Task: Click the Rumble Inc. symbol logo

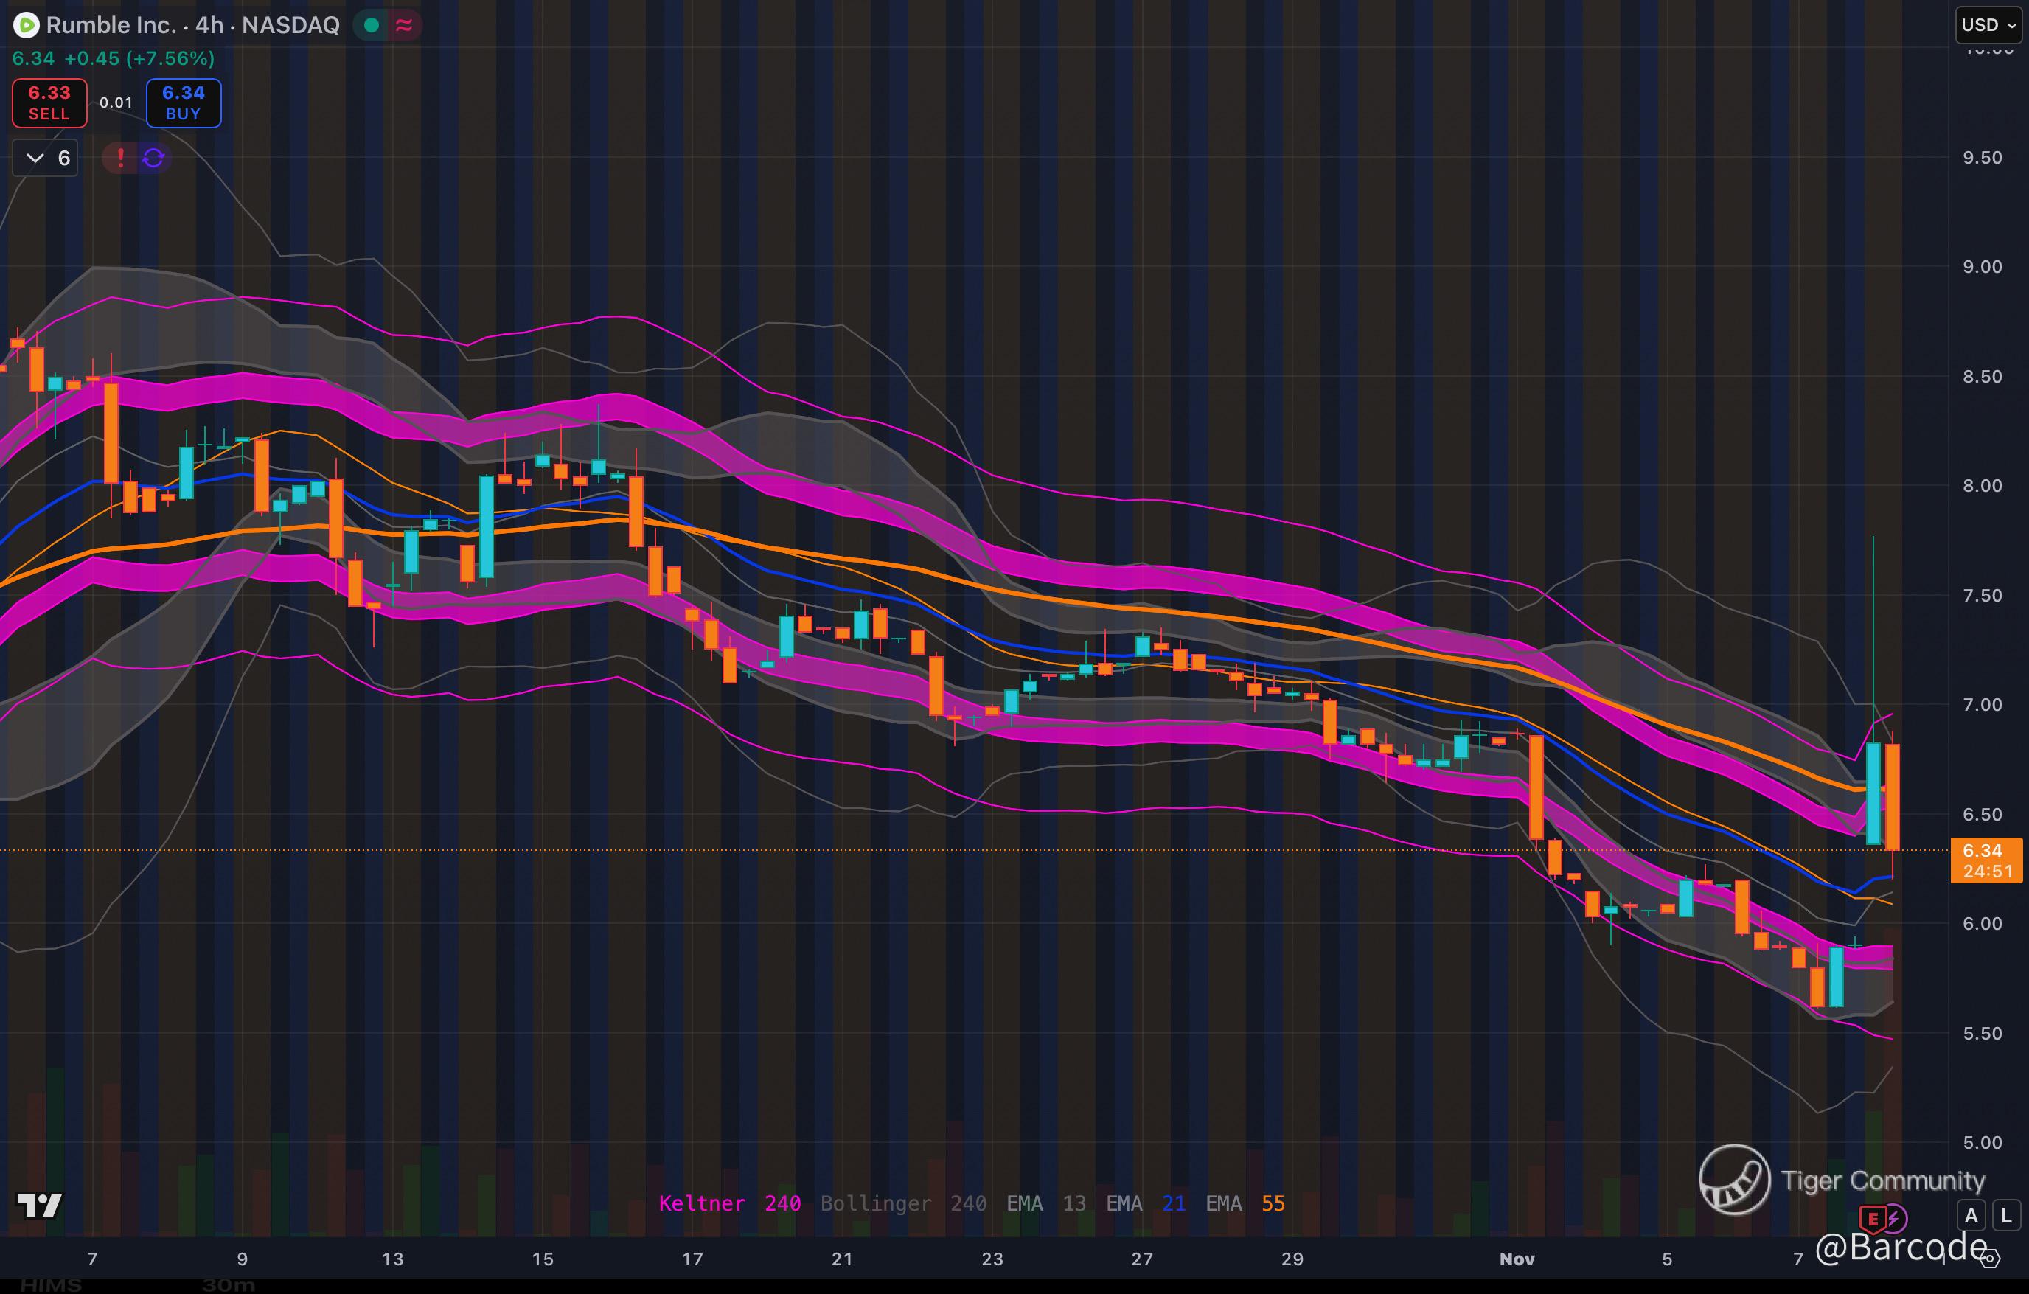Action: click(26, 25)
